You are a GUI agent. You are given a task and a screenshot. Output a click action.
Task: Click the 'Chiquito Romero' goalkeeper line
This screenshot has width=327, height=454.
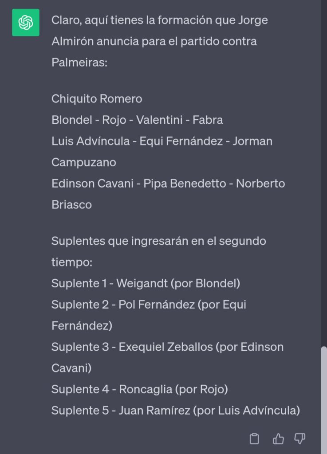97,99
